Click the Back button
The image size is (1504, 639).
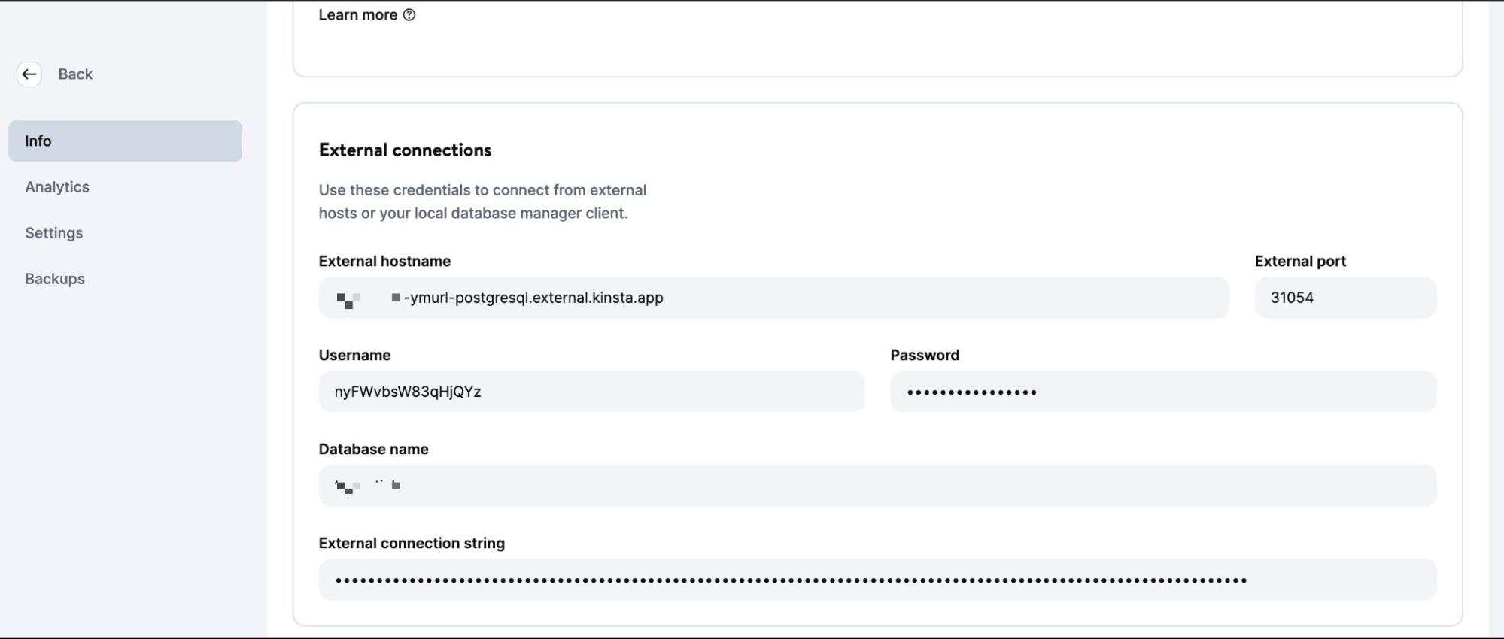(74, 74)
